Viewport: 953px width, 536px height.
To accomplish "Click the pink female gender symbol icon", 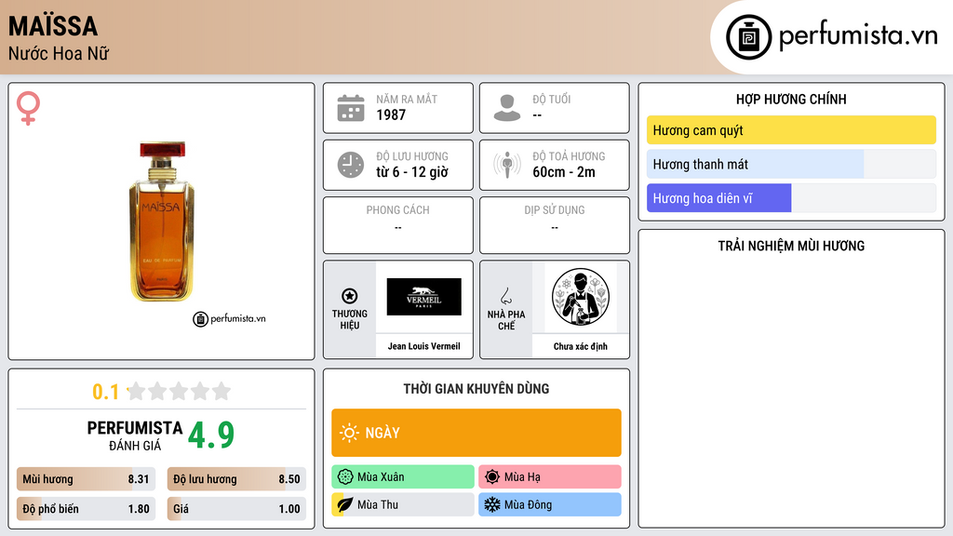I will [x=28, y=108].
